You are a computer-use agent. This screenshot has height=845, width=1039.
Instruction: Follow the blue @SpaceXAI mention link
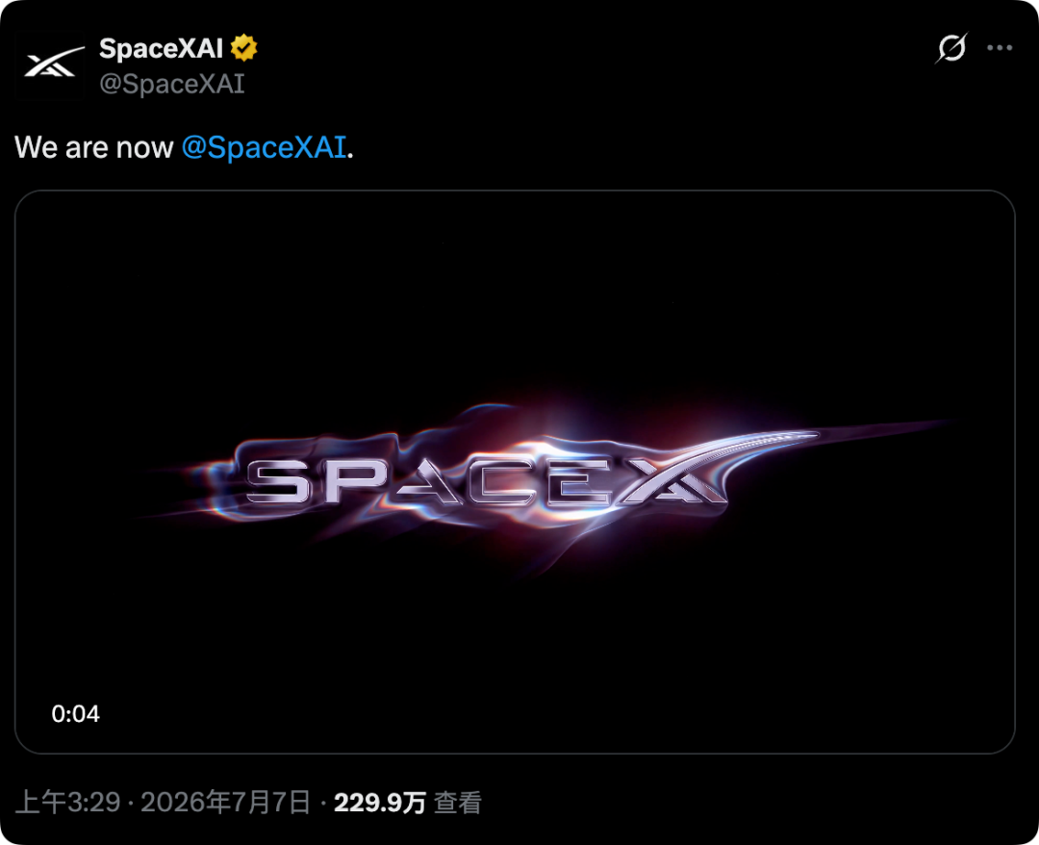click(x=264, y=147)
